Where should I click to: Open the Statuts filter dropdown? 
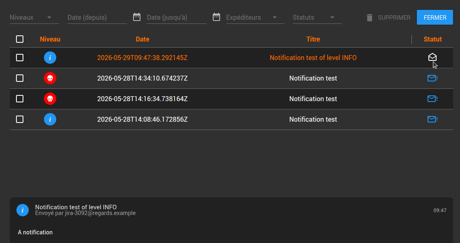point(317,17)
